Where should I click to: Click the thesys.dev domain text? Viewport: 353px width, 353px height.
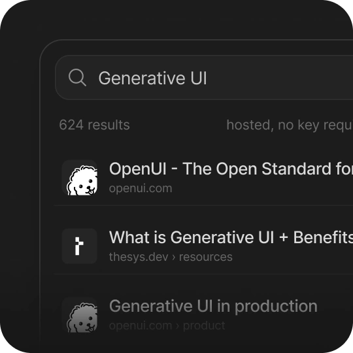(139, 257)
